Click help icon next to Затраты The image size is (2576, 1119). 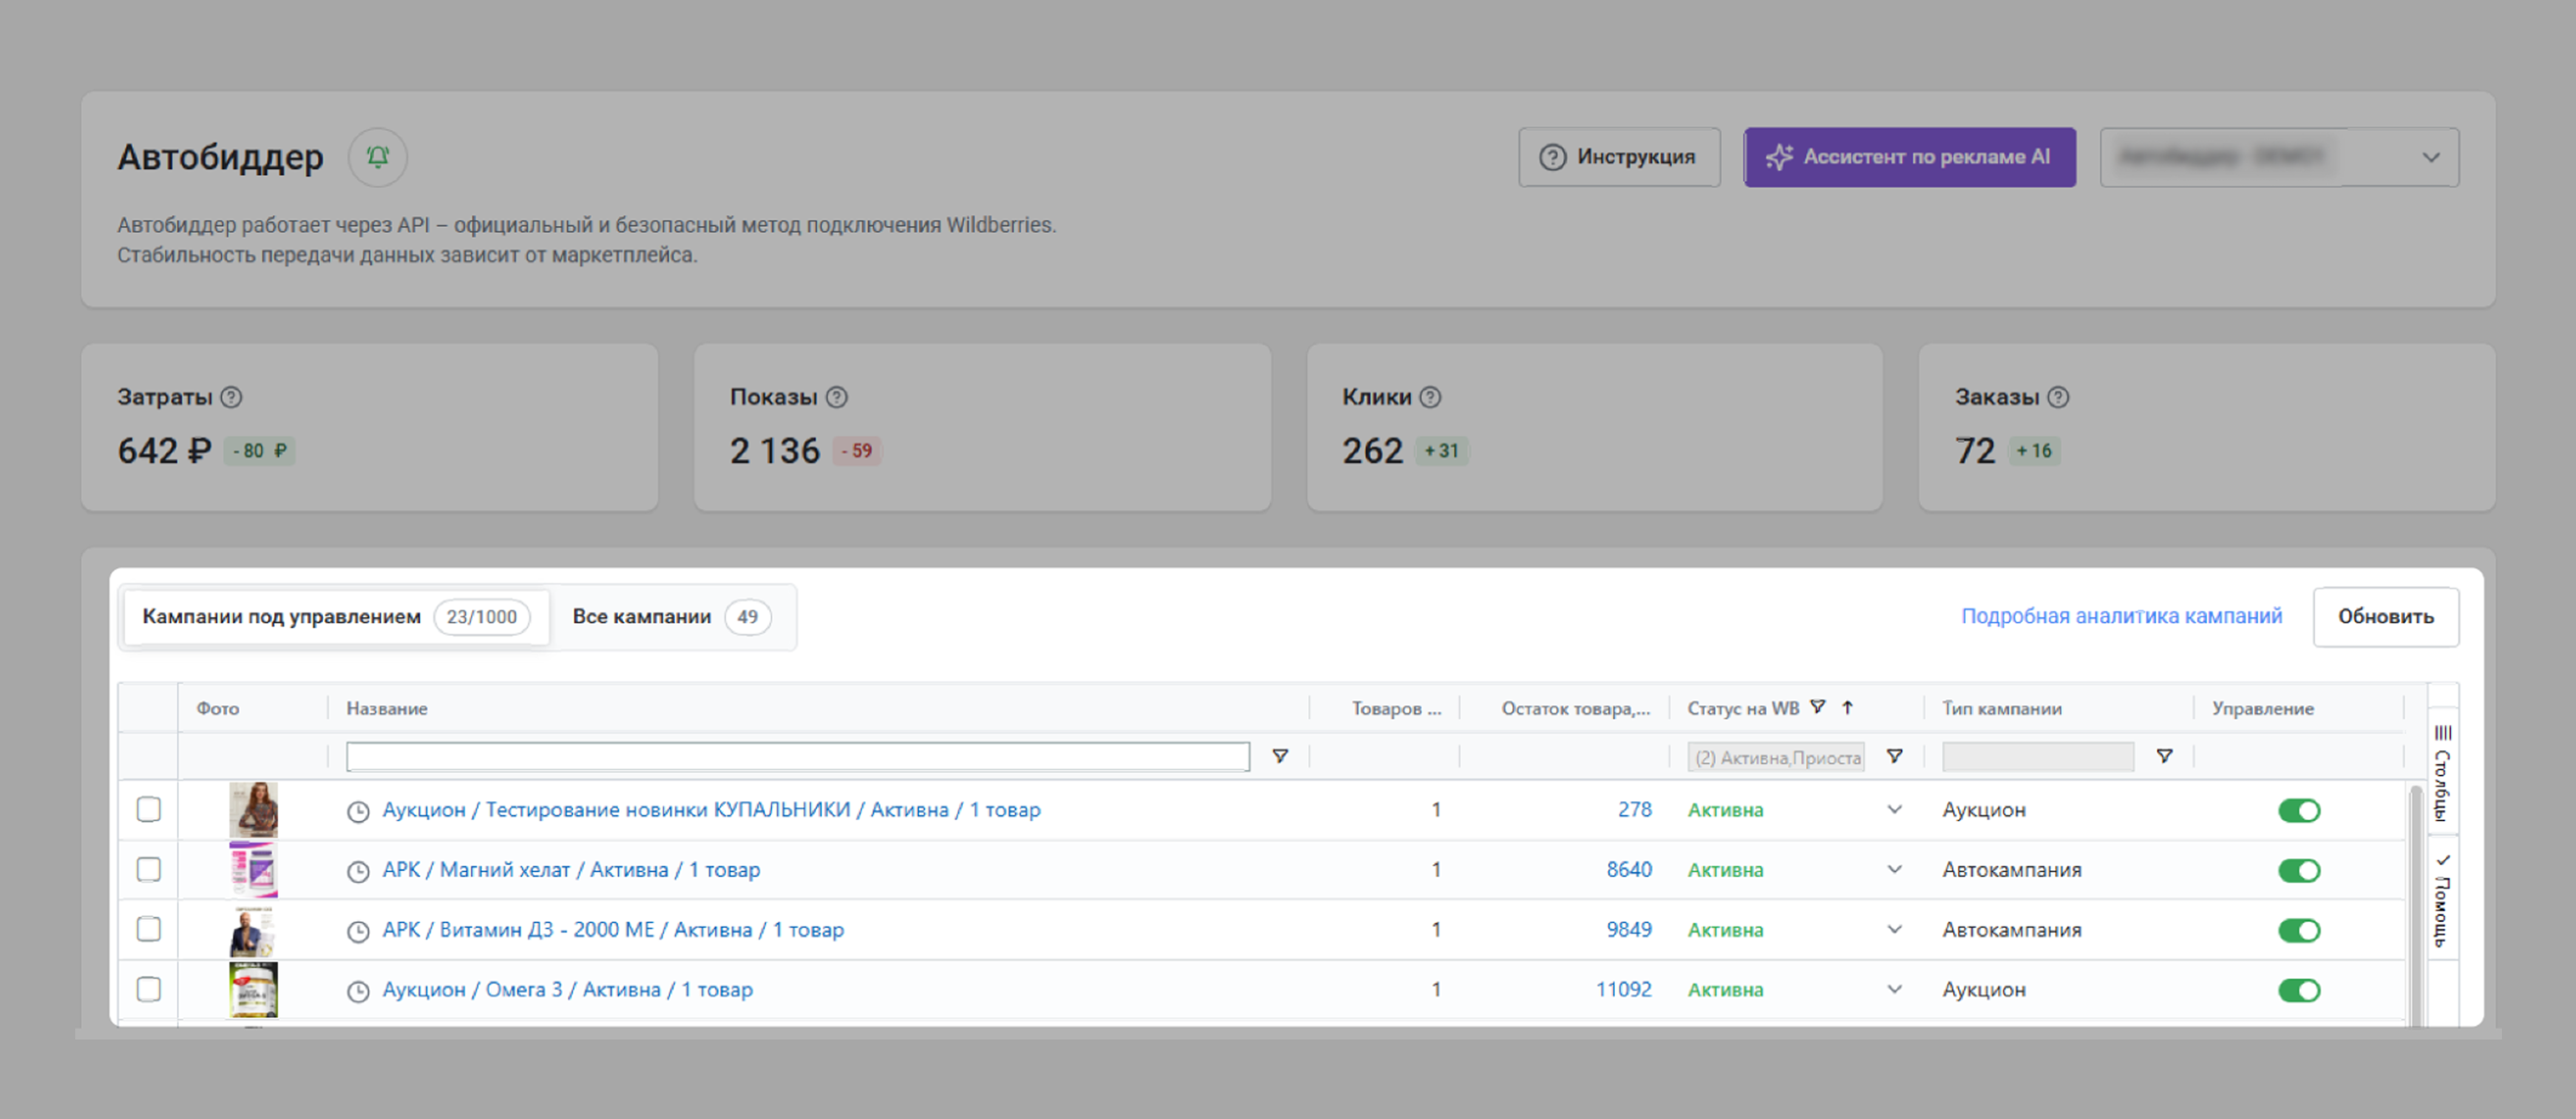click(231, 397)
